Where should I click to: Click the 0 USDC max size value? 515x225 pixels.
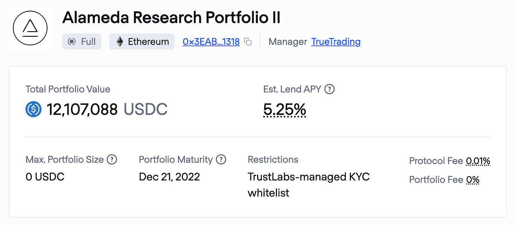click(x=45, y=177)
